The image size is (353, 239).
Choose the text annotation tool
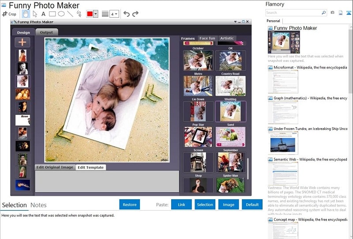[x=43, y=14]
